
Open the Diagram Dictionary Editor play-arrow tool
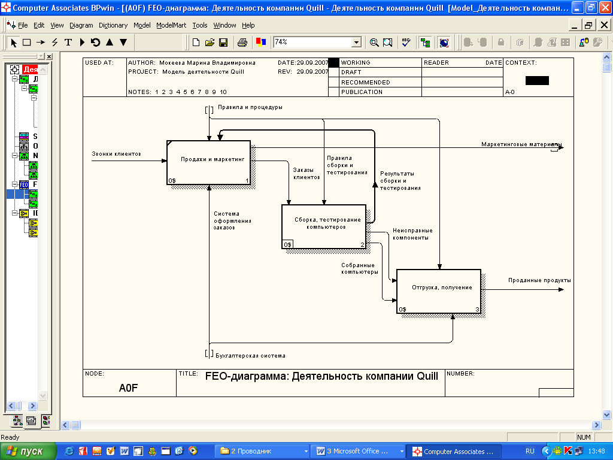pos(82,43)
